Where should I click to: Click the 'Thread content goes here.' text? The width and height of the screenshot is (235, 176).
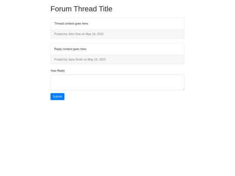(71, 23)
